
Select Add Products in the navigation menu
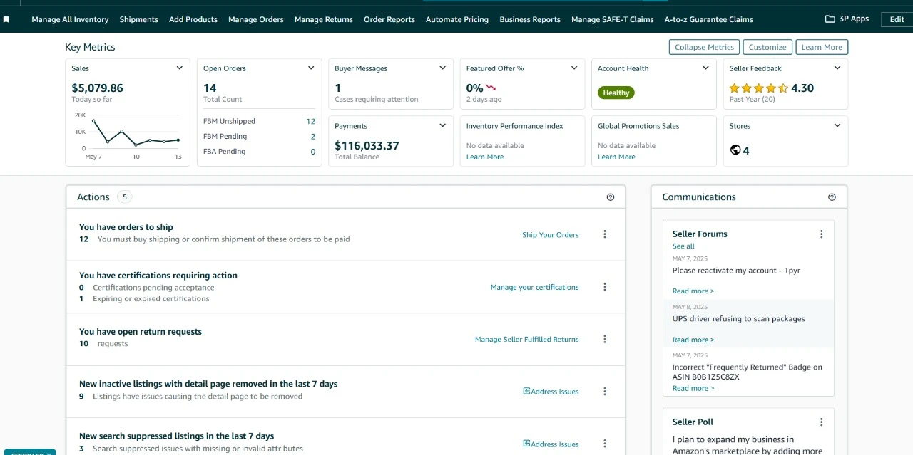click(193, 19)
